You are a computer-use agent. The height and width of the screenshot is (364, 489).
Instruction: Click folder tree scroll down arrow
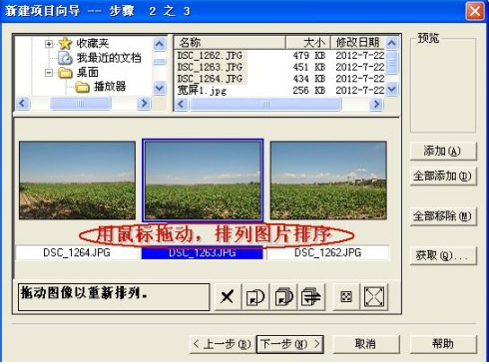tap(160, 88)
